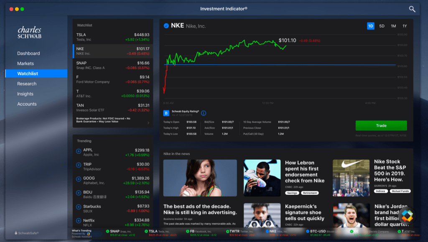Click the macOS green fullscreen window button
Viewport: 428px width, 242px height.
pos(23,9)
